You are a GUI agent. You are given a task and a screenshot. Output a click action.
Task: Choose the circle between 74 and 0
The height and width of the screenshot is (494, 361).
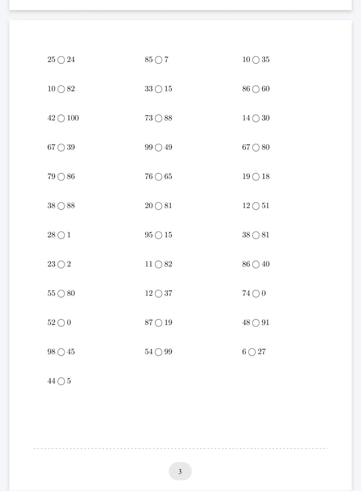(x=256, y=294)
